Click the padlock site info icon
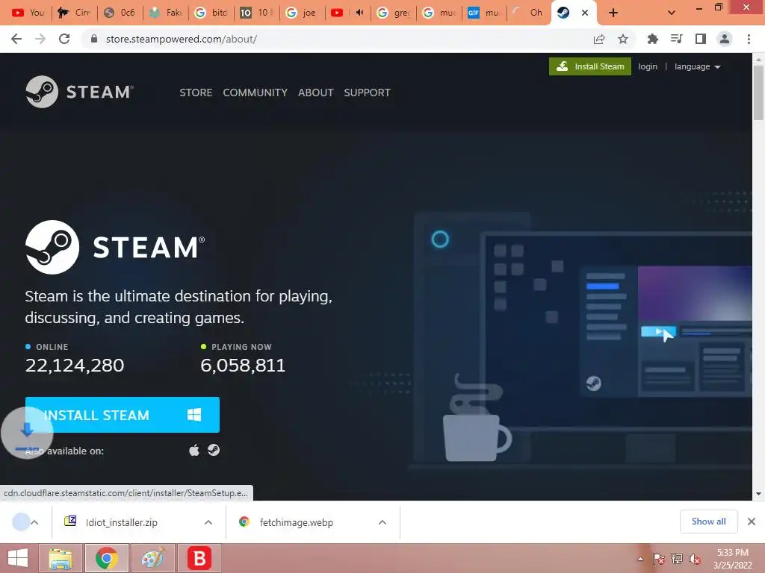 click(x=94, y=39)
